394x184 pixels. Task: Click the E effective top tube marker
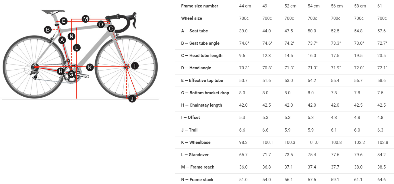pyautogui.click(x=64, y=21)
